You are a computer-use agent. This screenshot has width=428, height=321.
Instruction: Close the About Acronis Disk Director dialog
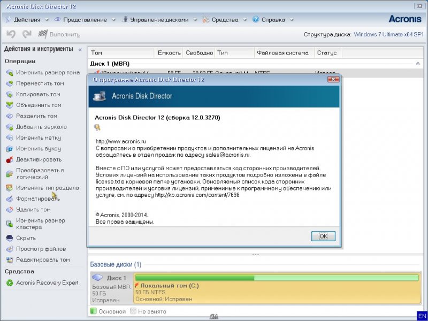333,79
